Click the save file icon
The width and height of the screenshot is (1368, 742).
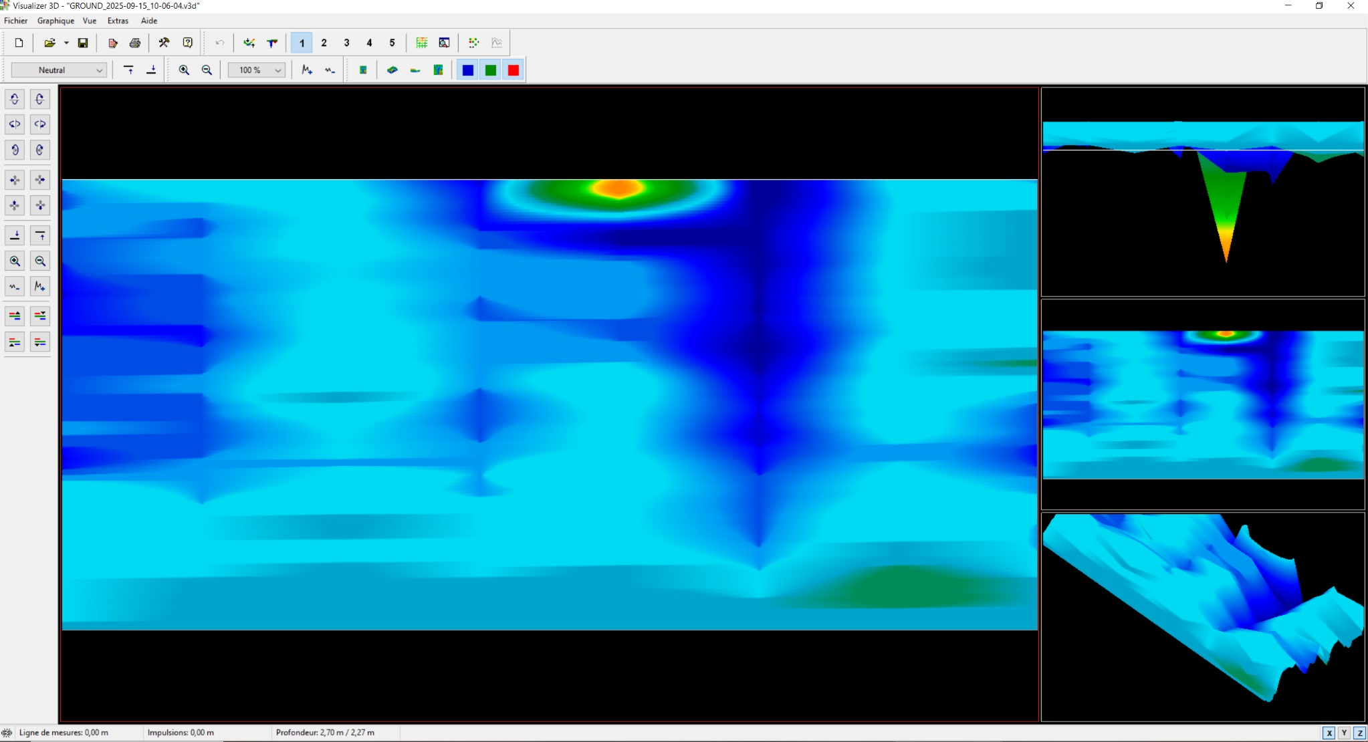[83, 43]
